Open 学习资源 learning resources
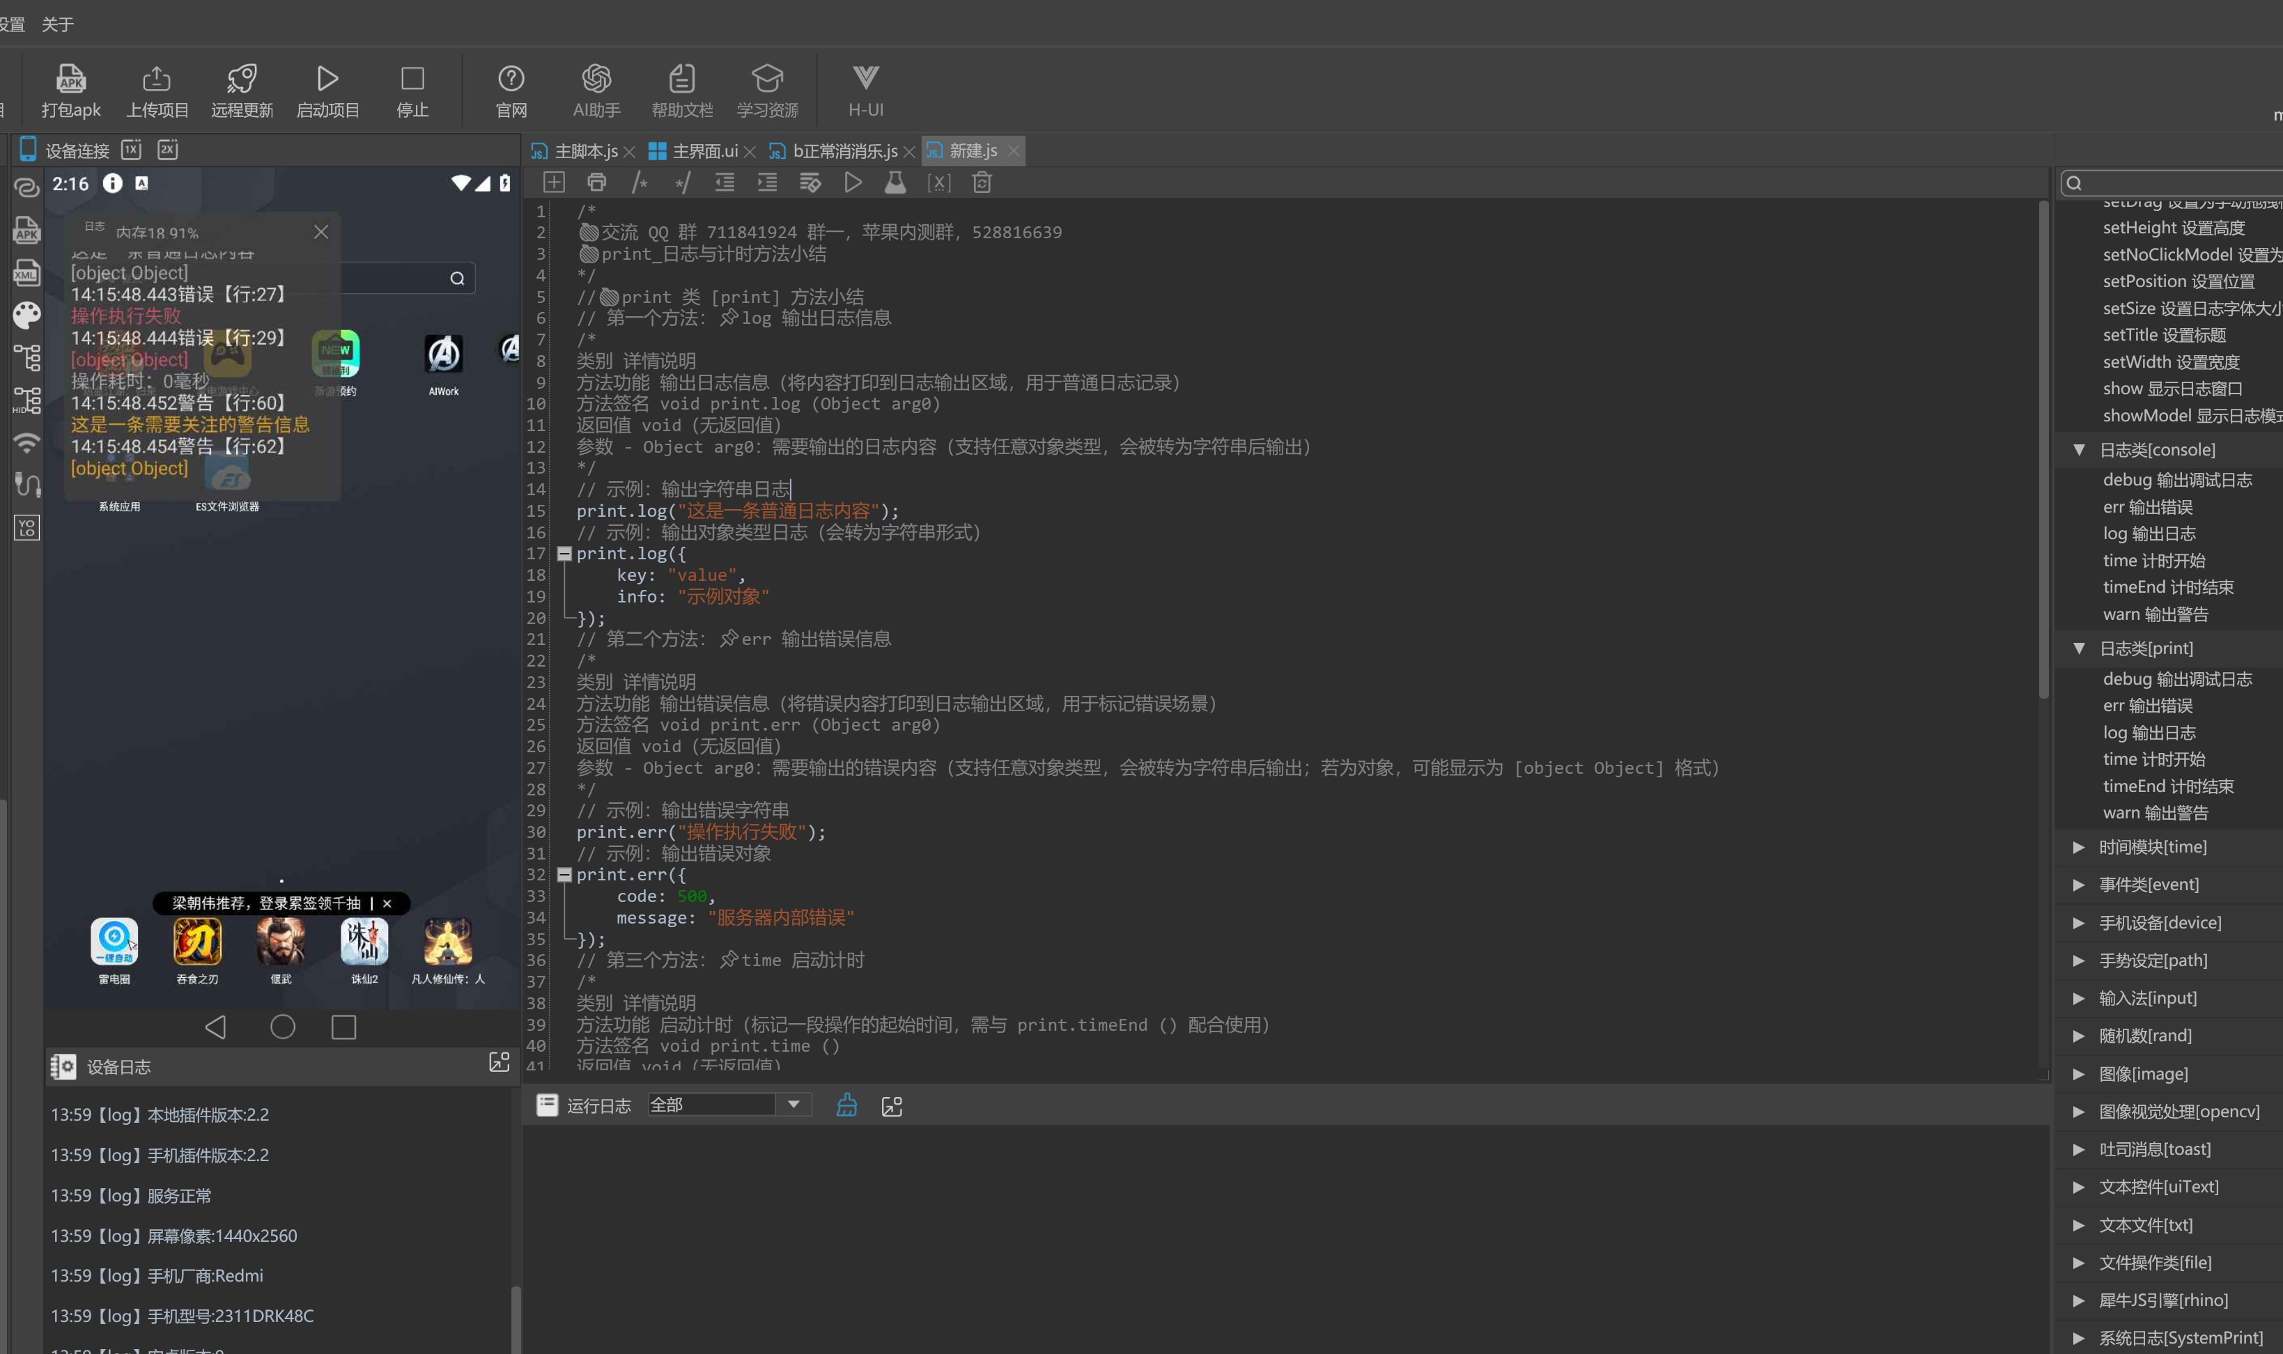This screenshot has width=2283, height=1354. pos(768,91)
